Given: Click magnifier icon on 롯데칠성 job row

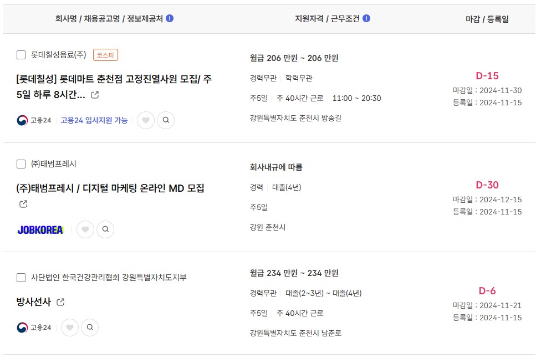Looking at the screenshot, I should (166, 120).
